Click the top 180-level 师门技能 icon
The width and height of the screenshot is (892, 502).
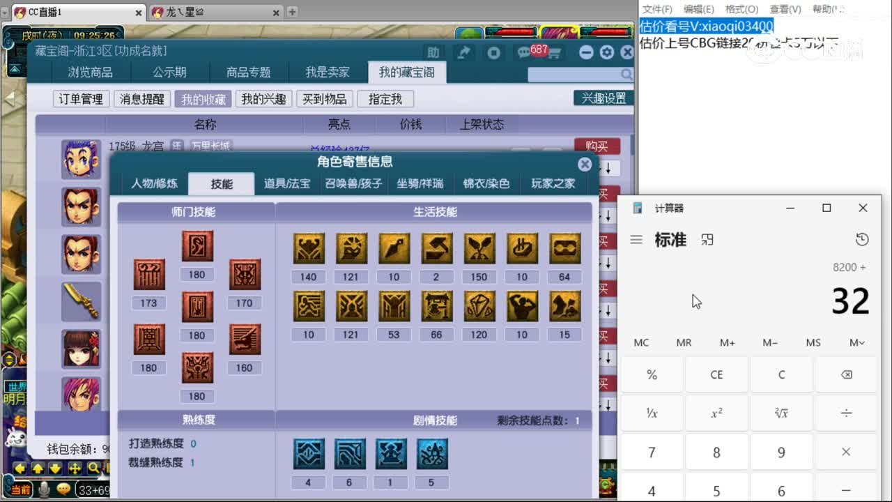click(x=197, y=245)
